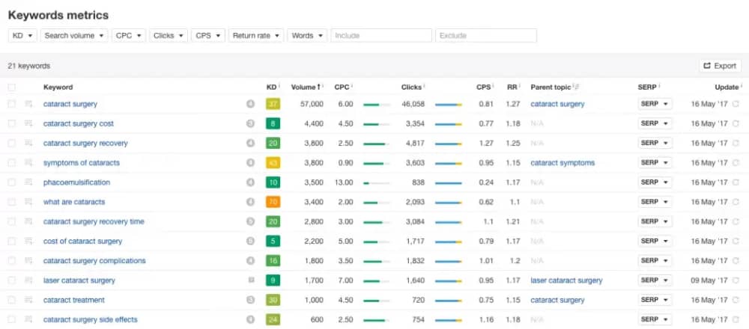Click the refresh icon for 'cataract treatment' row
The image size is (749, 329).
point(736,300)
